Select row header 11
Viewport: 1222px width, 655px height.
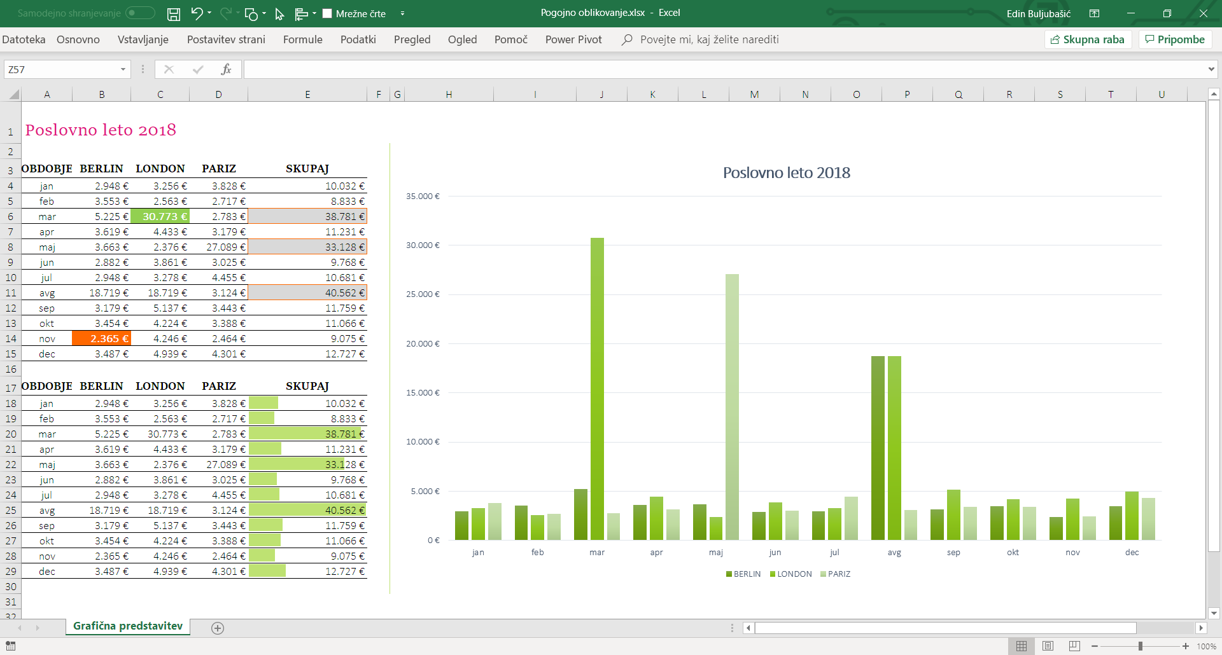[x=11, y=293]
